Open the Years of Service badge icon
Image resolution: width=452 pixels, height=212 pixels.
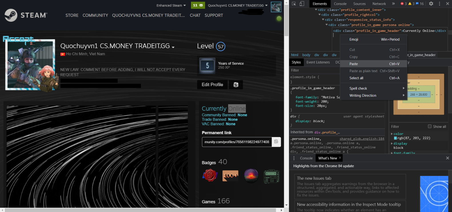207,66
